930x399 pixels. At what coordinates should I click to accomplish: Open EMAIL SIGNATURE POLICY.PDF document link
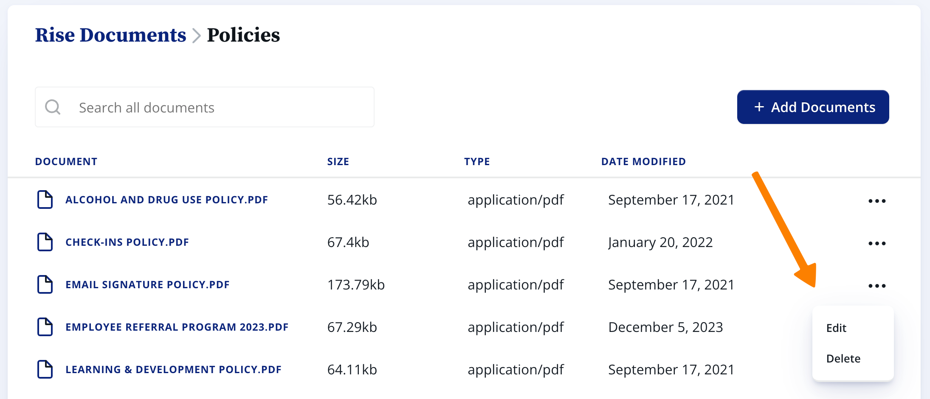[x=147, y=285]
